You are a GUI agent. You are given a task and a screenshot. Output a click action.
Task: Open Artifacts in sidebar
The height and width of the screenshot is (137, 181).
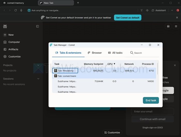tap(11, 49)
